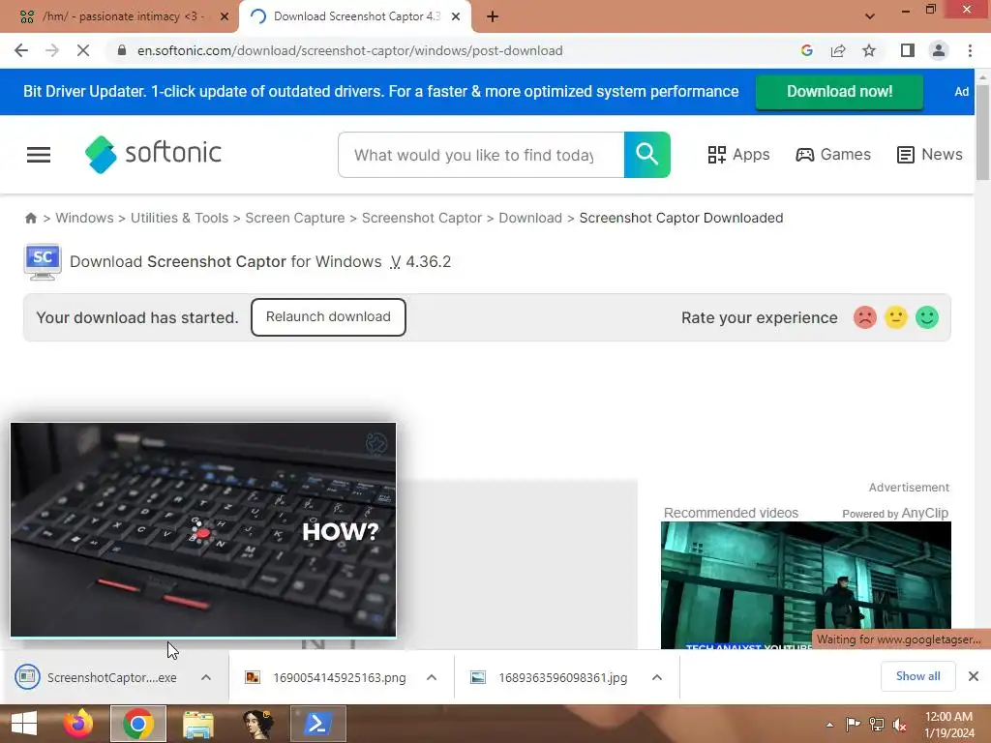The image size is (991, 743).
Task: Rate experience with red sad face
Action: click(864, 317)
